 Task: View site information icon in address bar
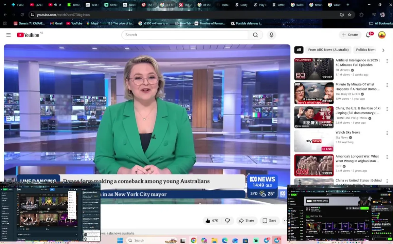pos(32,15)
